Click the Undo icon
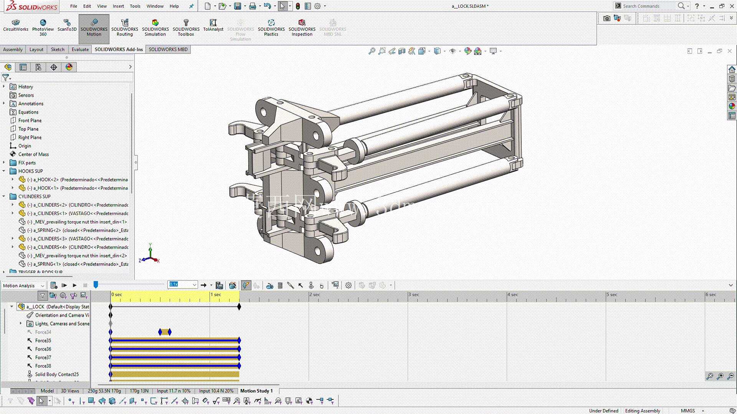The width and height of the screenshot is (737, 414). click(x=267, y=6)
